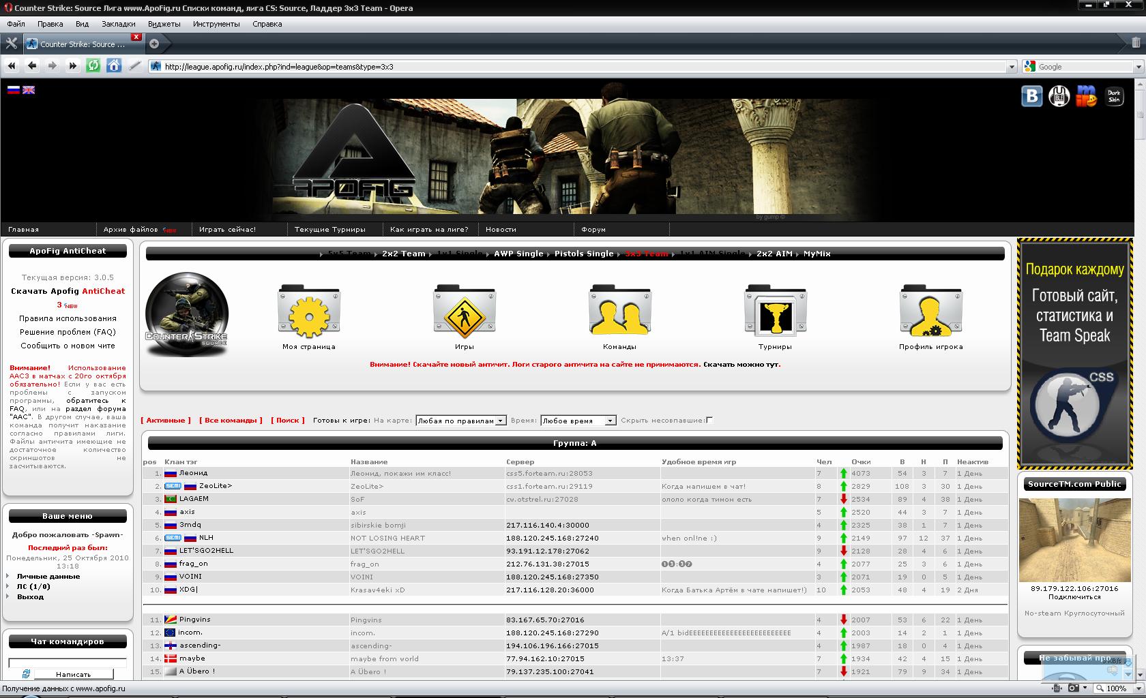This screenshot has height=698, width=1146.
Task: Expand Личные данные menu item
Action: (48, 576)
